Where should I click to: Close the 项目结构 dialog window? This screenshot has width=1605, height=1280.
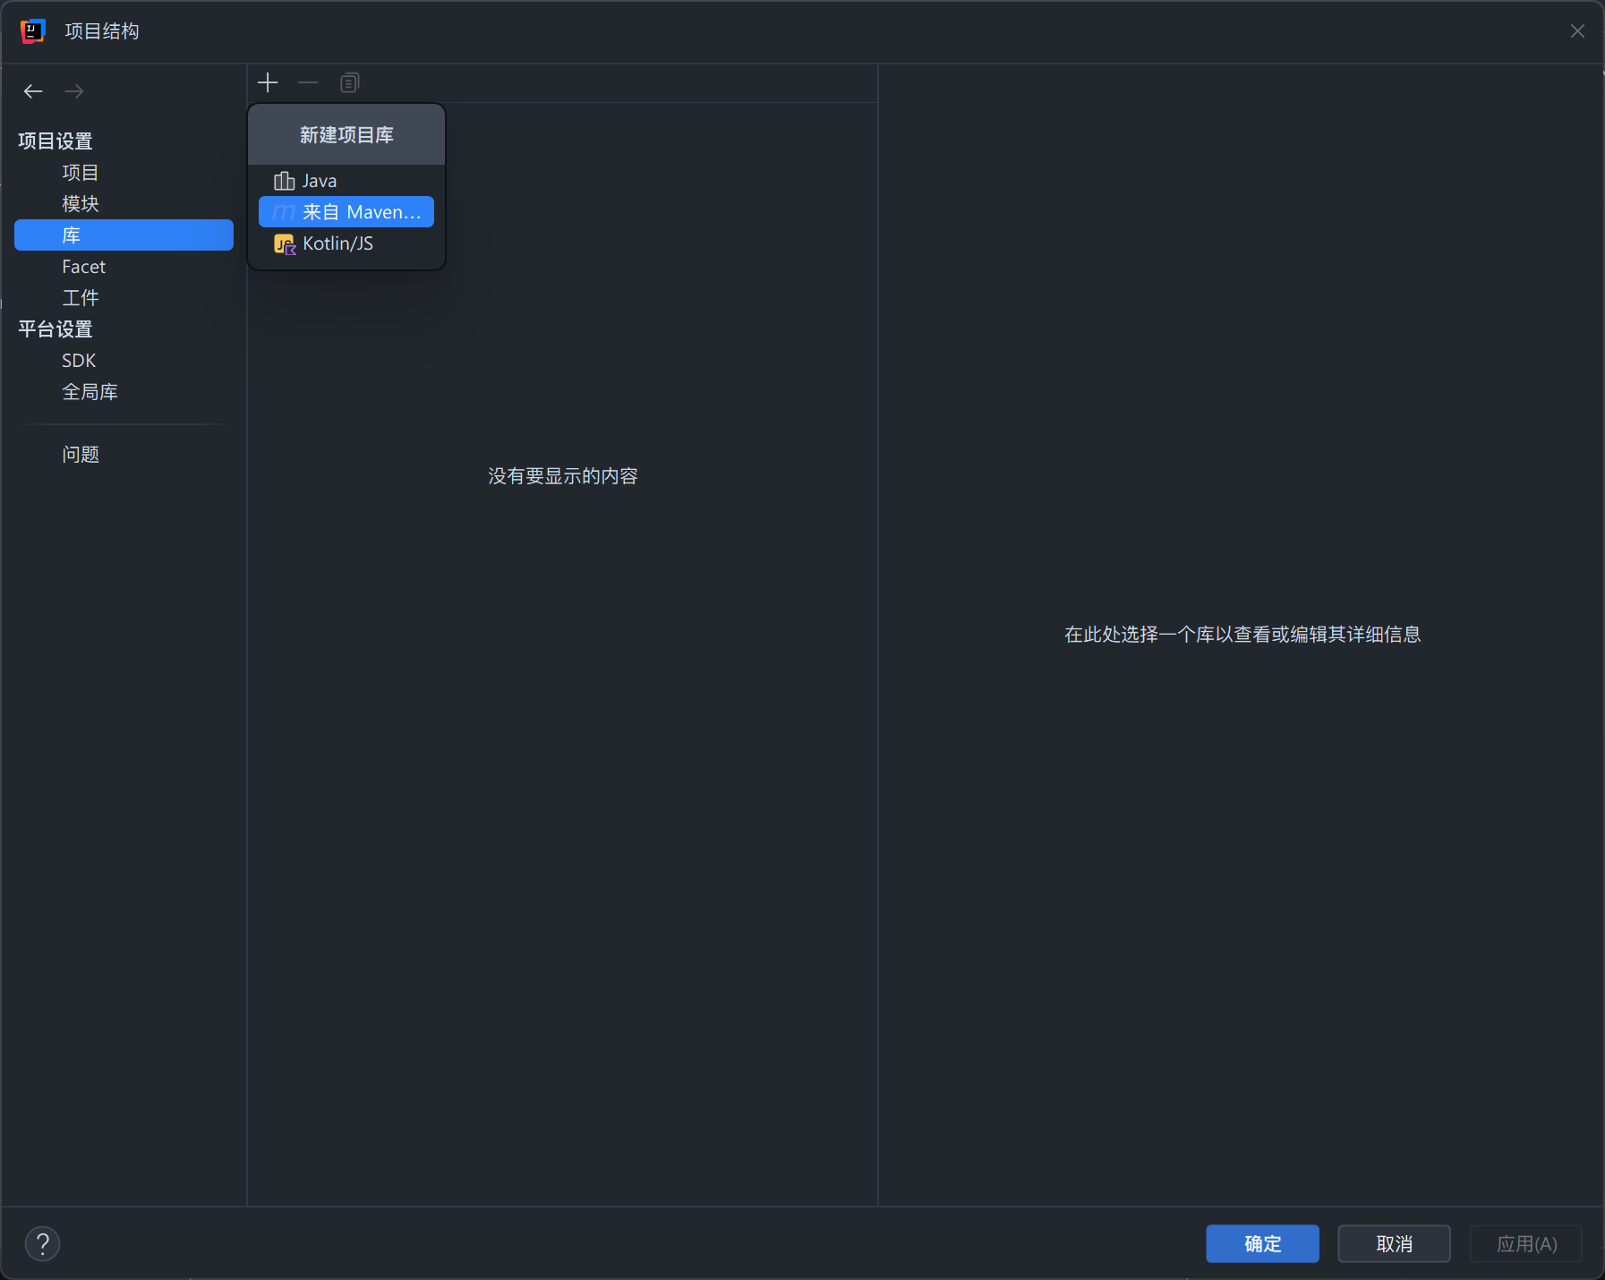(x=1577, y=31)
